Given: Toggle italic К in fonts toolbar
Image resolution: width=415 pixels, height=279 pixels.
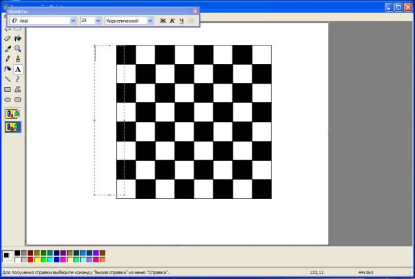Looking at the screenshot, I should coord(172,21).
